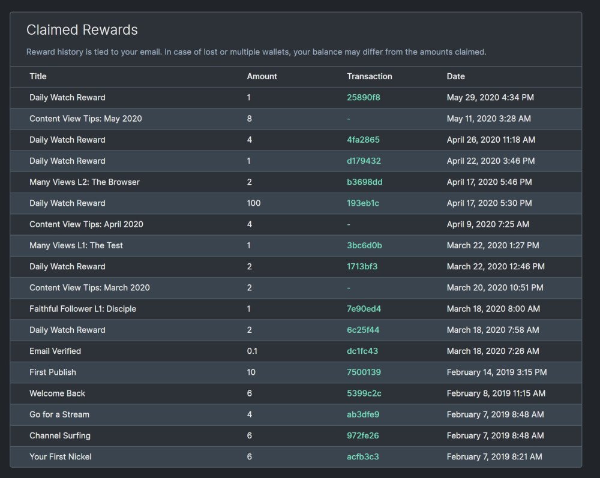Click date March 18, 2020 8:00 AM
Image resolution: width=600 pixels, height=478 pixels.
coord(493,309)
